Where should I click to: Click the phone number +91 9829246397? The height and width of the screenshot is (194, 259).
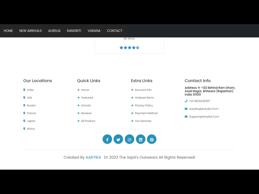[x=200, y=101]
